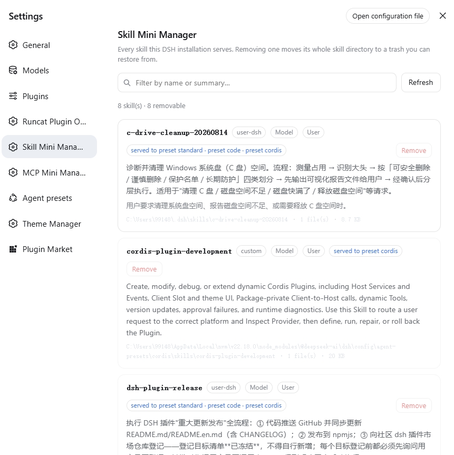Click the User tag on c-drive-cleanup-20260814
454x455 pixels.
point(313,132)
